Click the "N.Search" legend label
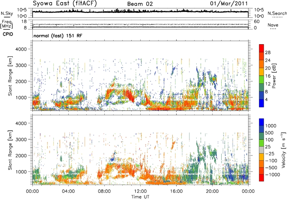287x199 pixels. (x=277, y=13)
